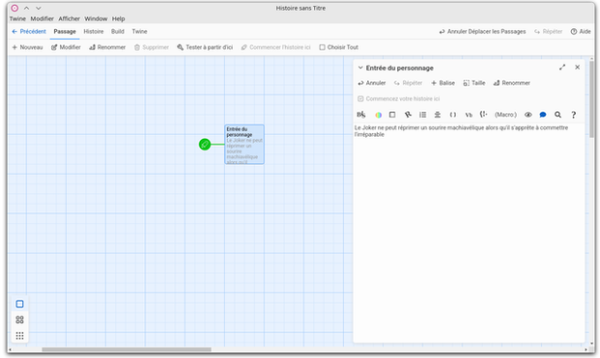Image resolution: width=600 pixels, height=358 pixels.
Task: Show passages as small grid icon
Action: coord(19,336)
